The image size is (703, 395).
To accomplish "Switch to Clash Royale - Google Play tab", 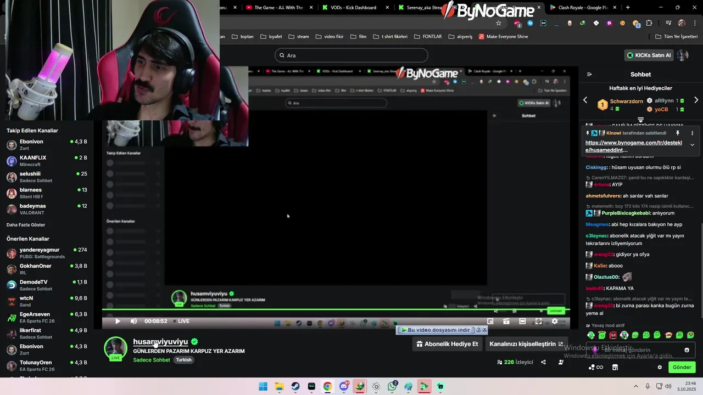I will (582, 8).
